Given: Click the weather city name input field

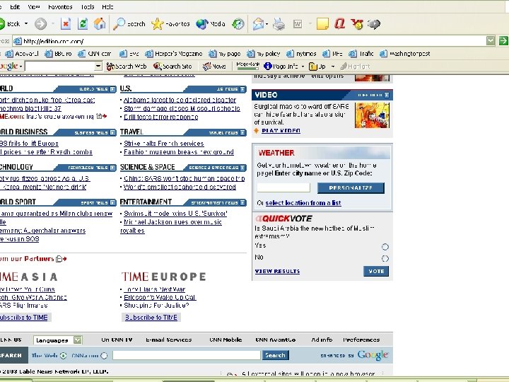Looking at the screenshot, I should tap(283, 187).
